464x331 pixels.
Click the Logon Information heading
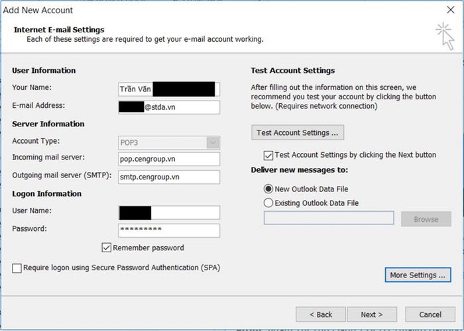47,193
